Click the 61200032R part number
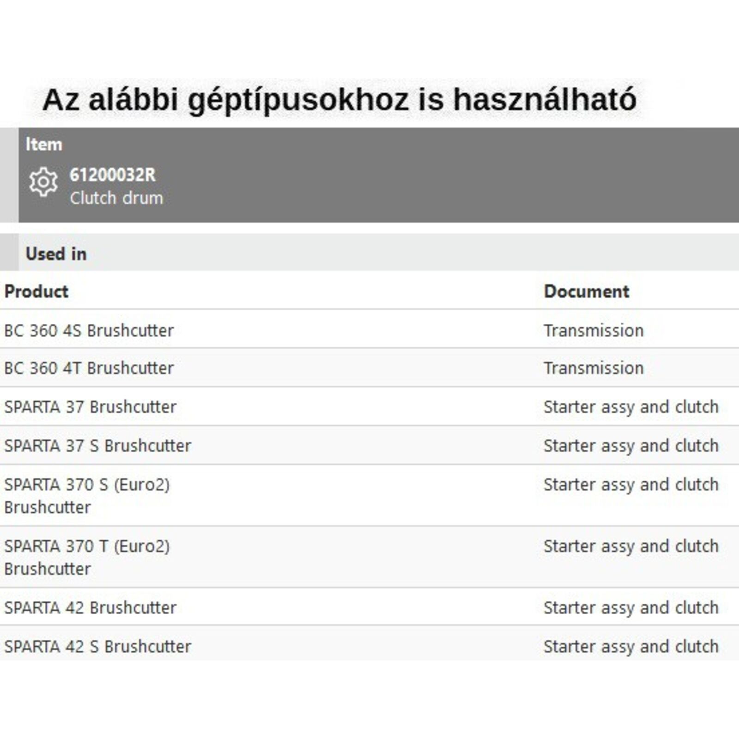This screenshot has height=739, width=739. [x=112, y=175]
